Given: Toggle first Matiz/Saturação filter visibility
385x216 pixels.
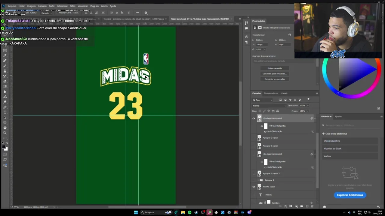Looking at the screenshot, I should pyautogui.click(x=265, y=131).
